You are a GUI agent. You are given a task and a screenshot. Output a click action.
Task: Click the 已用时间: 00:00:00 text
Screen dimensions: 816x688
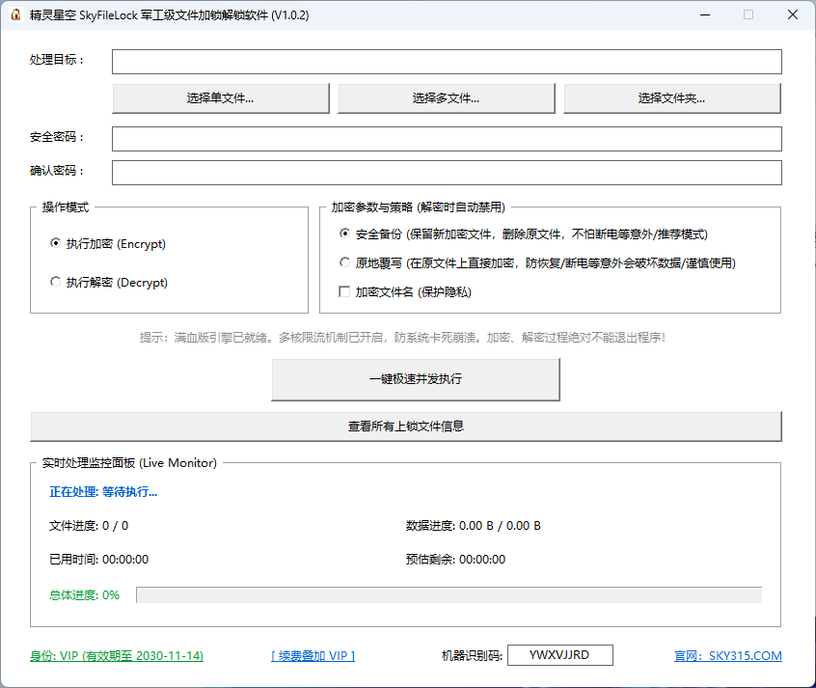pos(99,560)
